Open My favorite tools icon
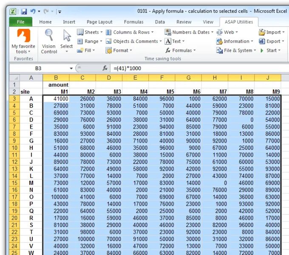This screenshot has width=289, height=255. tap(24, 35)
